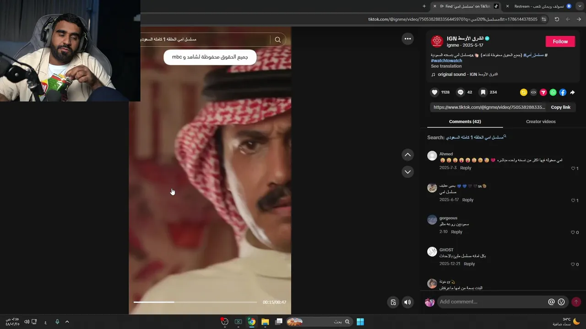Click the related search link above comments
The image size is (586, 329).
coord(476,137)
